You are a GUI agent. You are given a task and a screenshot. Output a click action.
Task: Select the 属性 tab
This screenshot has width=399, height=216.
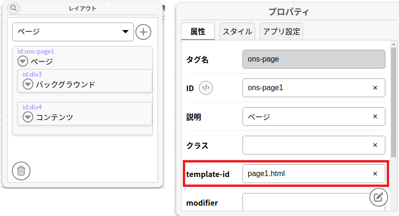tap(198, 31)
